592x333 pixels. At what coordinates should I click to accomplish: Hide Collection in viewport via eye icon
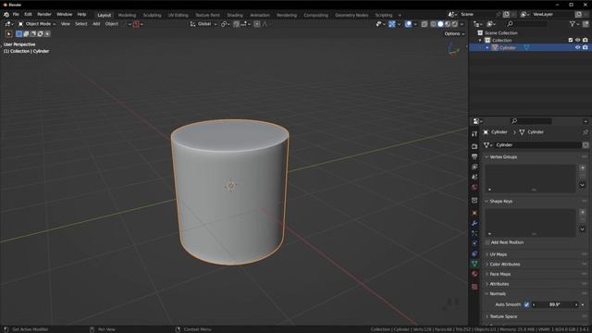point(577,40)
